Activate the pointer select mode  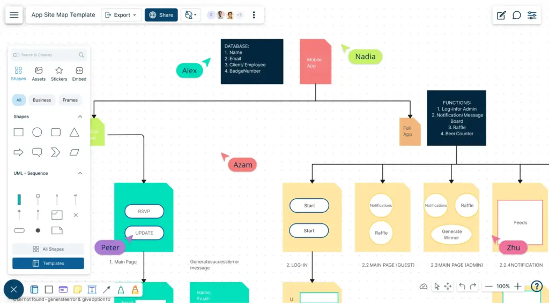(x=436, y=286)
